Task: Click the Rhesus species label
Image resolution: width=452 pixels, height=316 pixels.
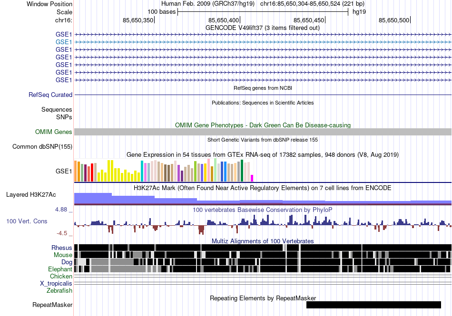Action: 62,248
